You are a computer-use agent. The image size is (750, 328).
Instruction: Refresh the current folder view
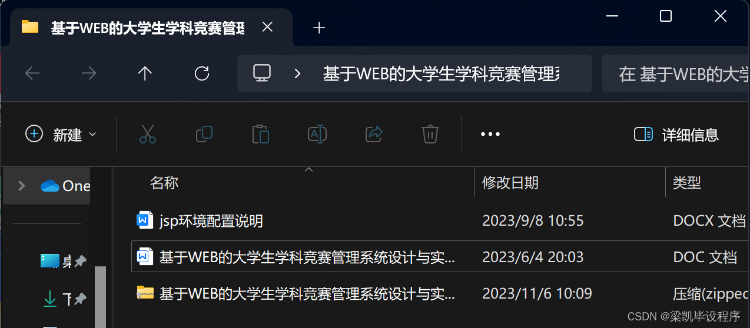[x=202, y=73]
